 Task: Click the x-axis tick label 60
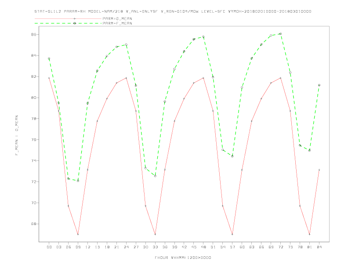[242, 247]
